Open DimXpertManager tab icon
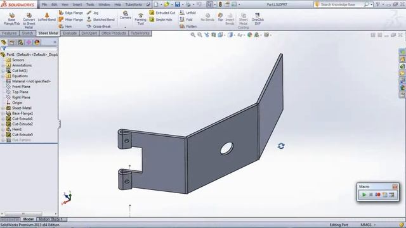The image size is (406, 228). (29, 42)
